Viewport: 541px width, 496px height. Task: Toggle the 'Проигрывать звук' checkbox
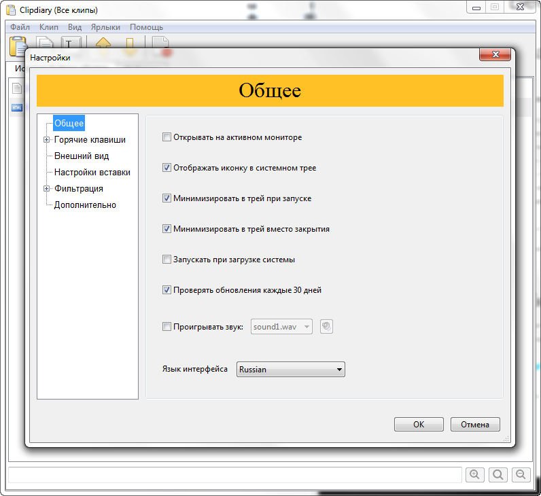[167, 327]
